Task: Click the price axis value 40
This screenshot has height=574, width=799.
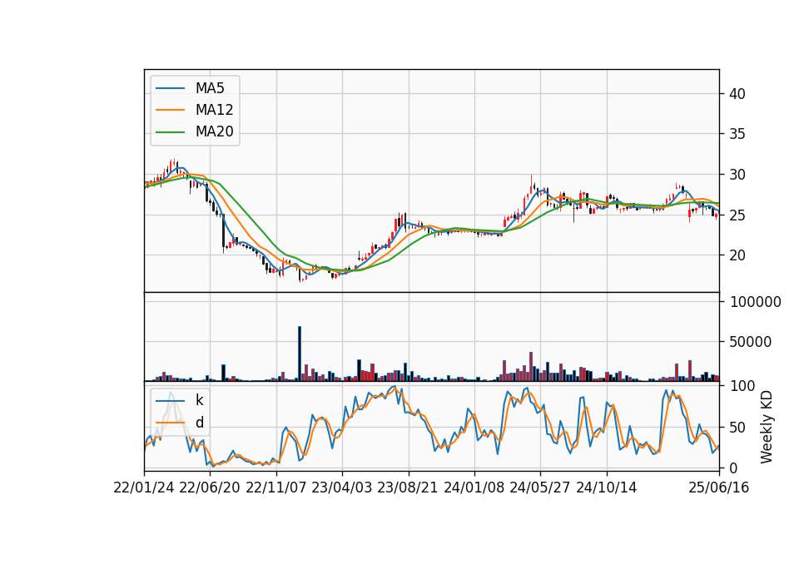Action: click(737, 94)
